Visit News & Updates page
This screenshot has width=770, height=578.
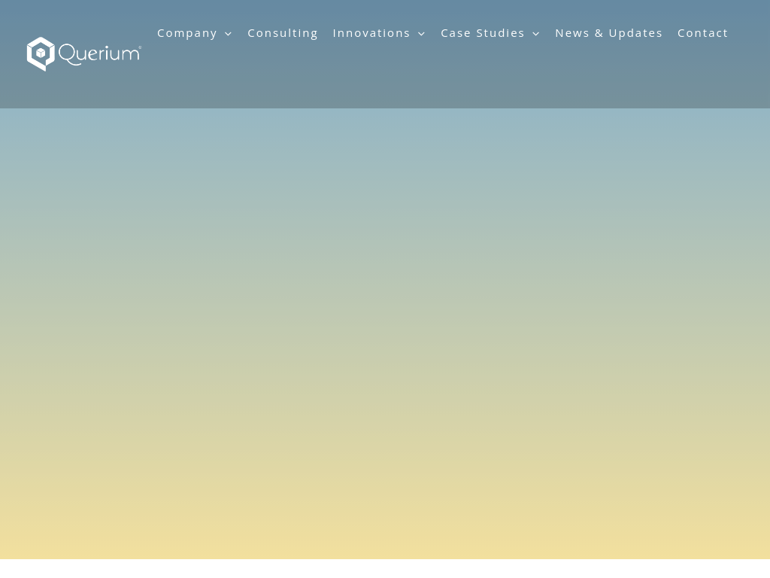tap(609, 33)
